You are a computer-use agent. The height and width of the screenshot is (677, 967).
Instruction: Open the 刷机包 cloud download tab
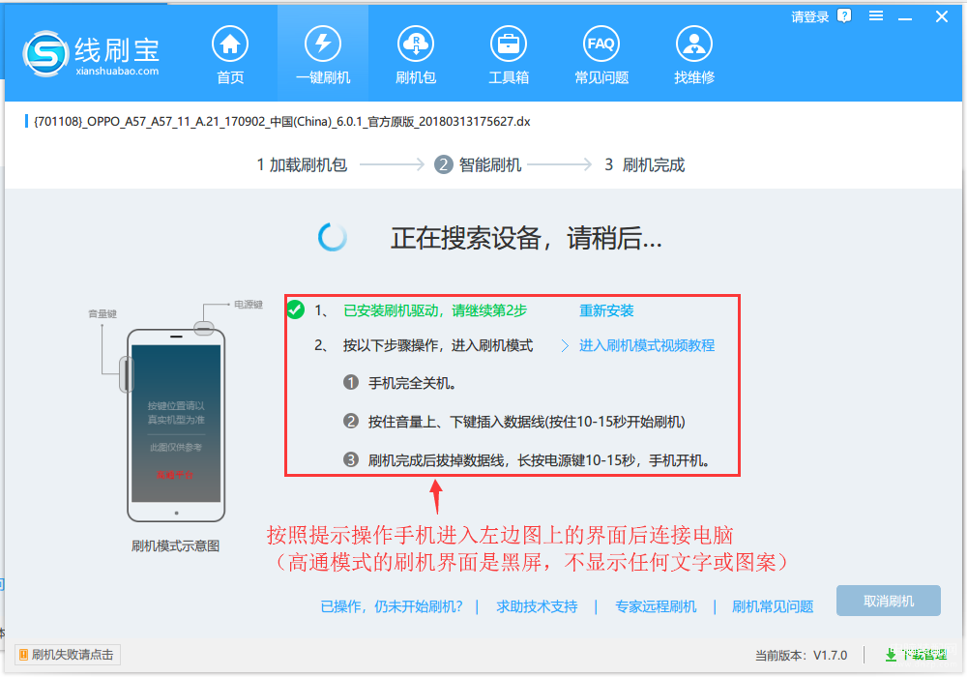tap(416, 55)
